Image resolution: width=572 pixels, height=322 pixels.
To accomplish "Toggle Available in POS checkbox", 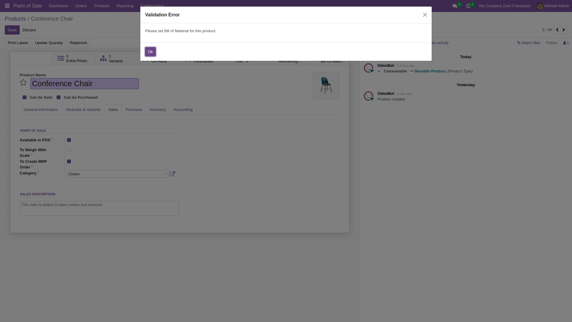I will point(69,140).
